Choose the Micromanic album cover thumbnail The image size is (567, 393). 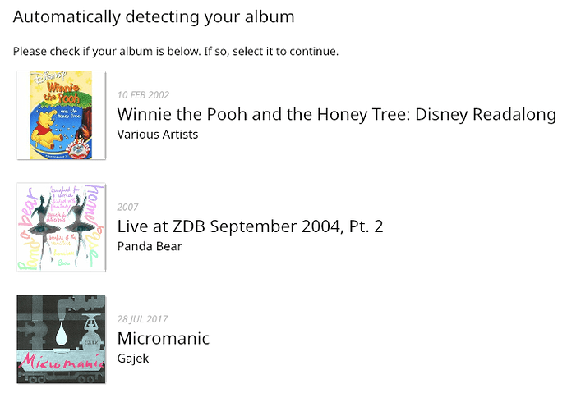coord(61,339)
